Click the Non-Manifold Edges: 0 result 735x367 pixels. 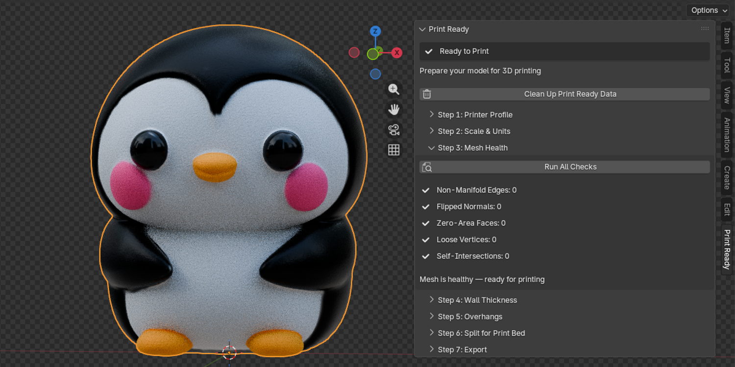[x=476, y=190]
